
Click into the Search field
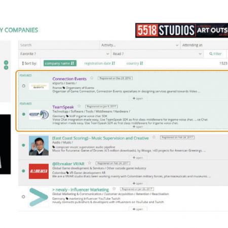59,45
